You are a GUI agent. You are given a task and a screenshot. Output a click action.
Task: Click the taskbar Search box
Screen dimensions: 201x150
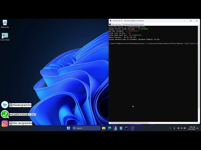(x=86, y=128)
